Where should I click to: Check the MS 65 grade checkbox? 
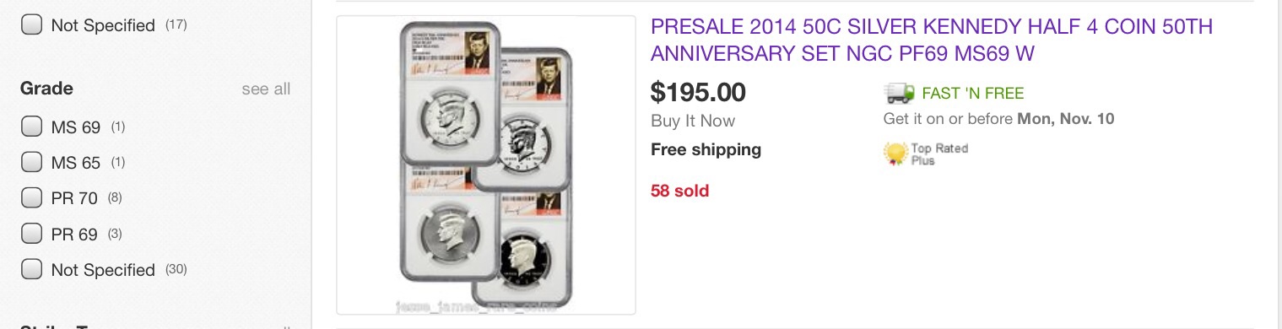pyautogui.click(x=31, y=162)
